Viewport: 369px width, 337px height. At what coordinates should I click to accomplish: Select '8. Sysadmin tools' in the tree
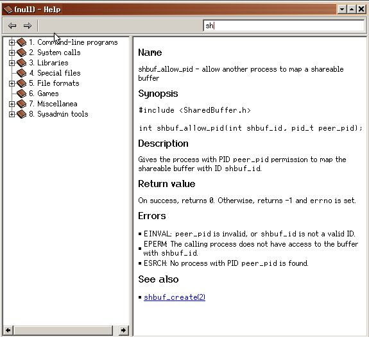tap(58, 114)
